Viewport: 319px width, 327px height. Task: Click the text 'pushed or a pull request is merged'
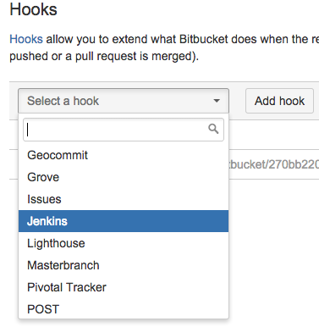pos(102,56)
